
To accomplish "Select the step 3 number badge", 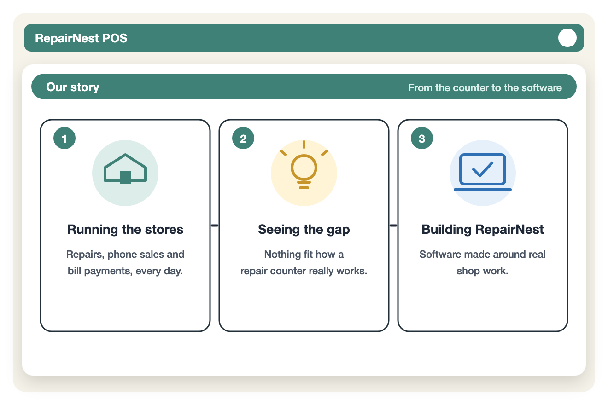I will [x=422, y=138].
